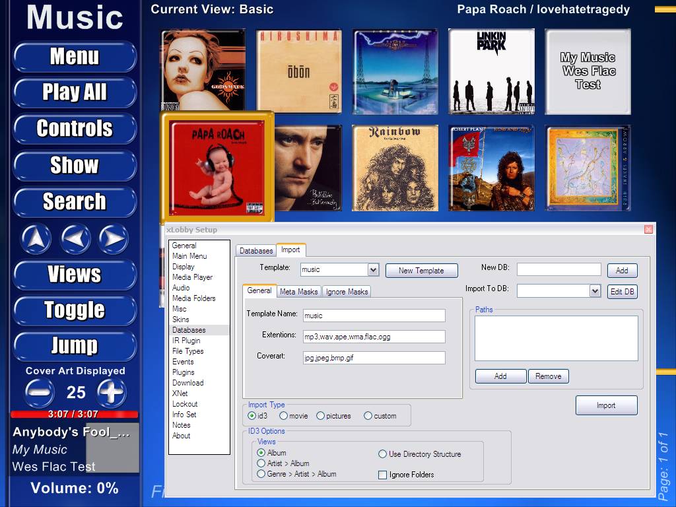Select About in setup category list
Viewport: 676px width, 507px height.
pos(199,436)
